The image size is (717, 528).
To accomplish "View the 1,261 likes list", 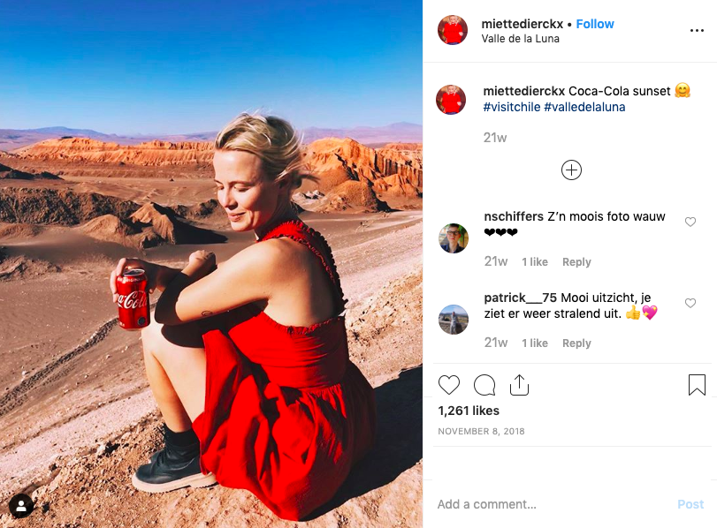I will (x=469, y=411).
